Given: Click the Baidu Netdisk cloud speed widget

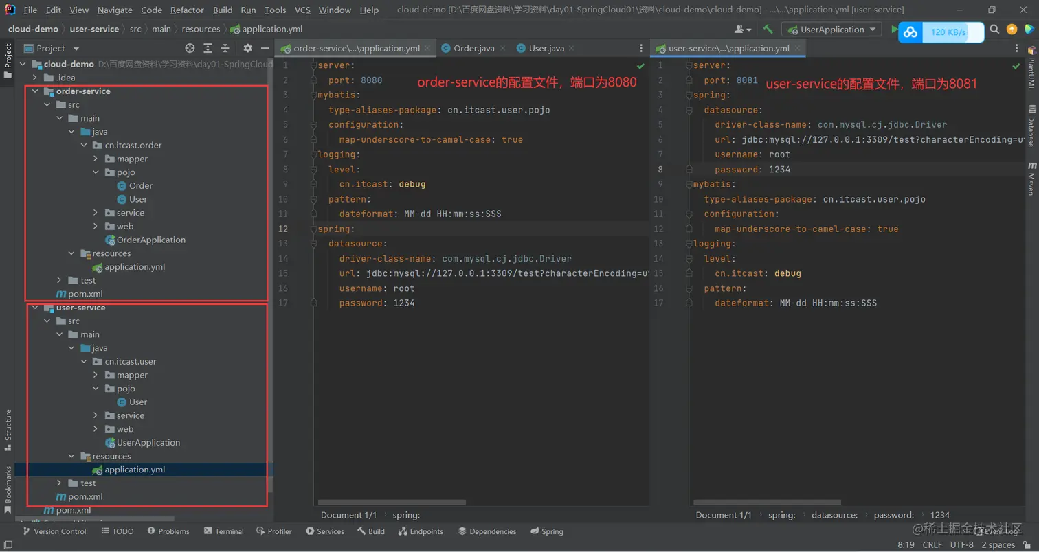Looking at the screenshot, I should (941, 32).
